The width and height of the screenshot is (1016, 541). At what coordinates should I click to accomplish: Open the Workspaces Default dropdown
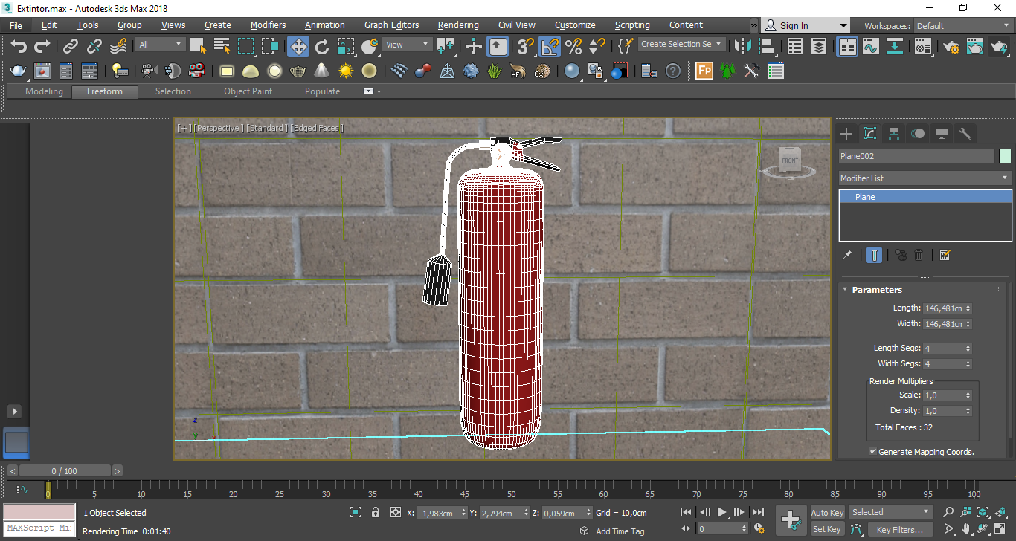962,26
